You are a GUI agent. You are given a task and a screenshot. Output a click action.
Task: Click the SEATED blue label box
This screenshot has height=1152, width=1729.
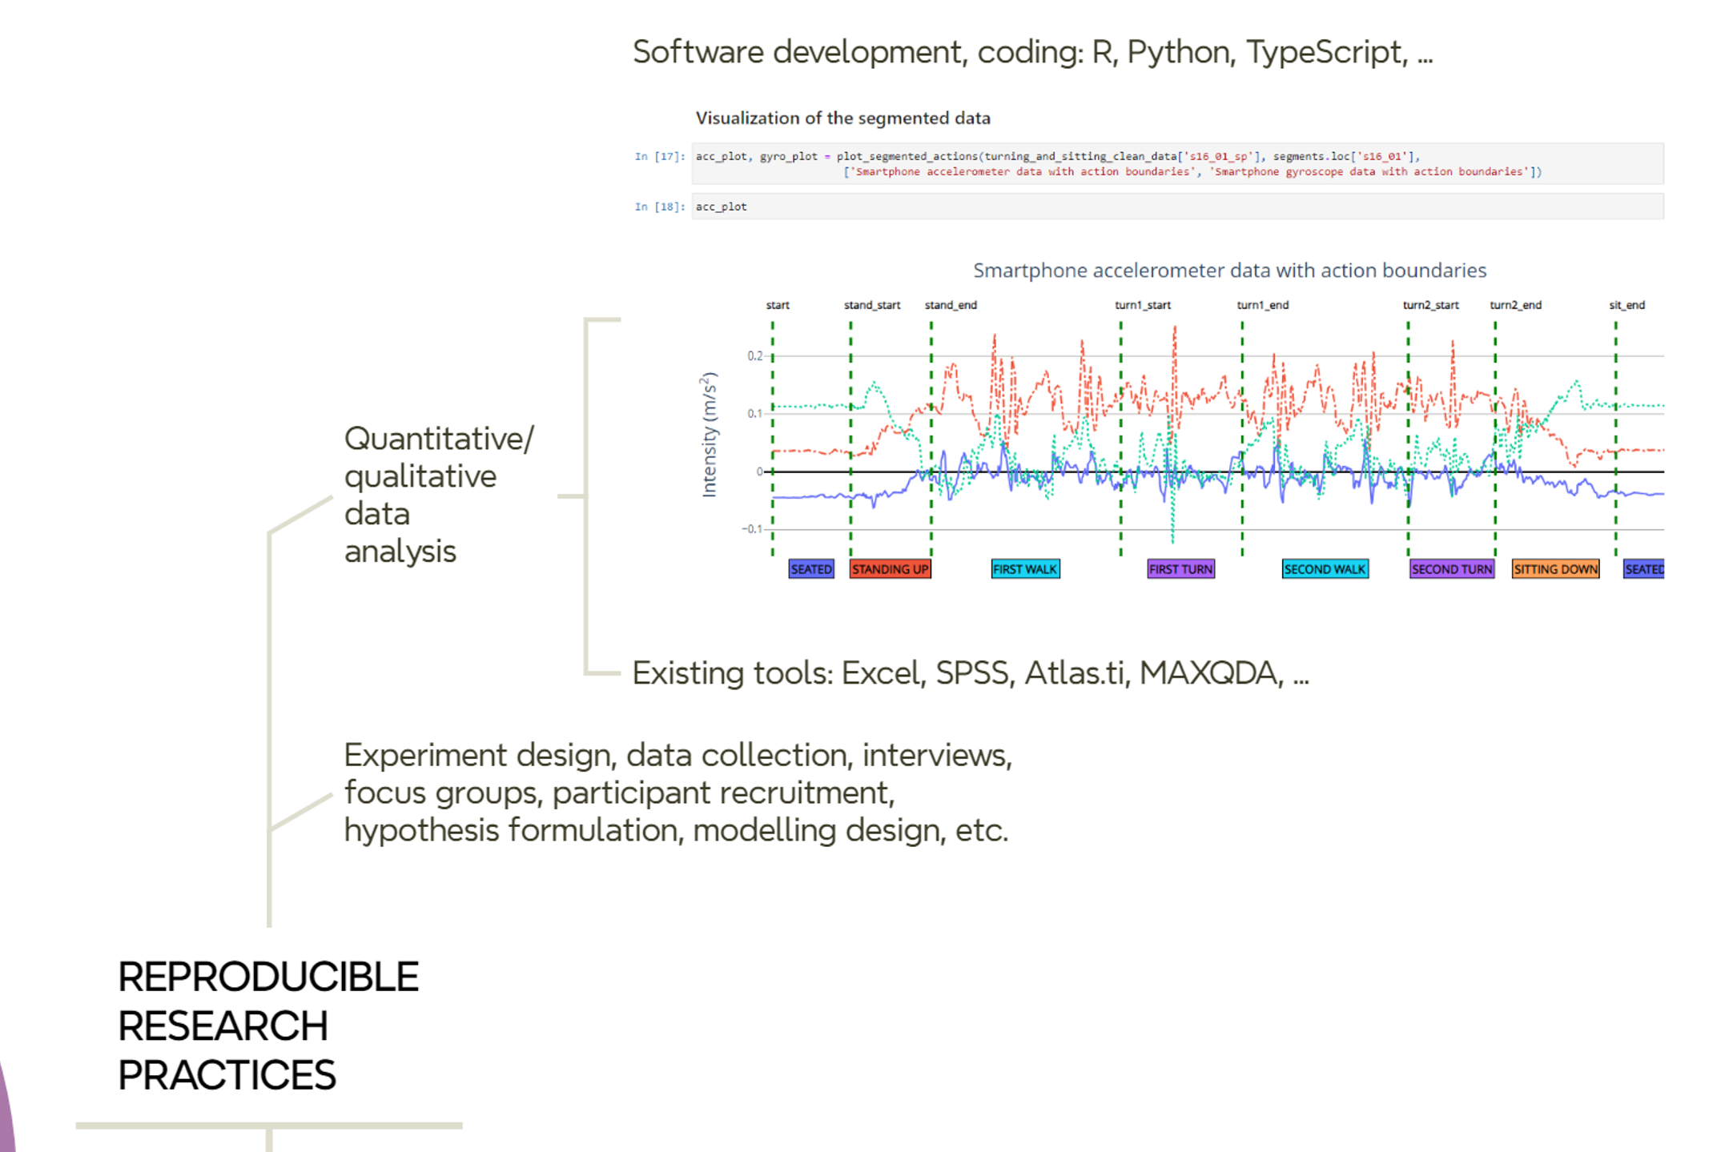click(x=810, y=569)
